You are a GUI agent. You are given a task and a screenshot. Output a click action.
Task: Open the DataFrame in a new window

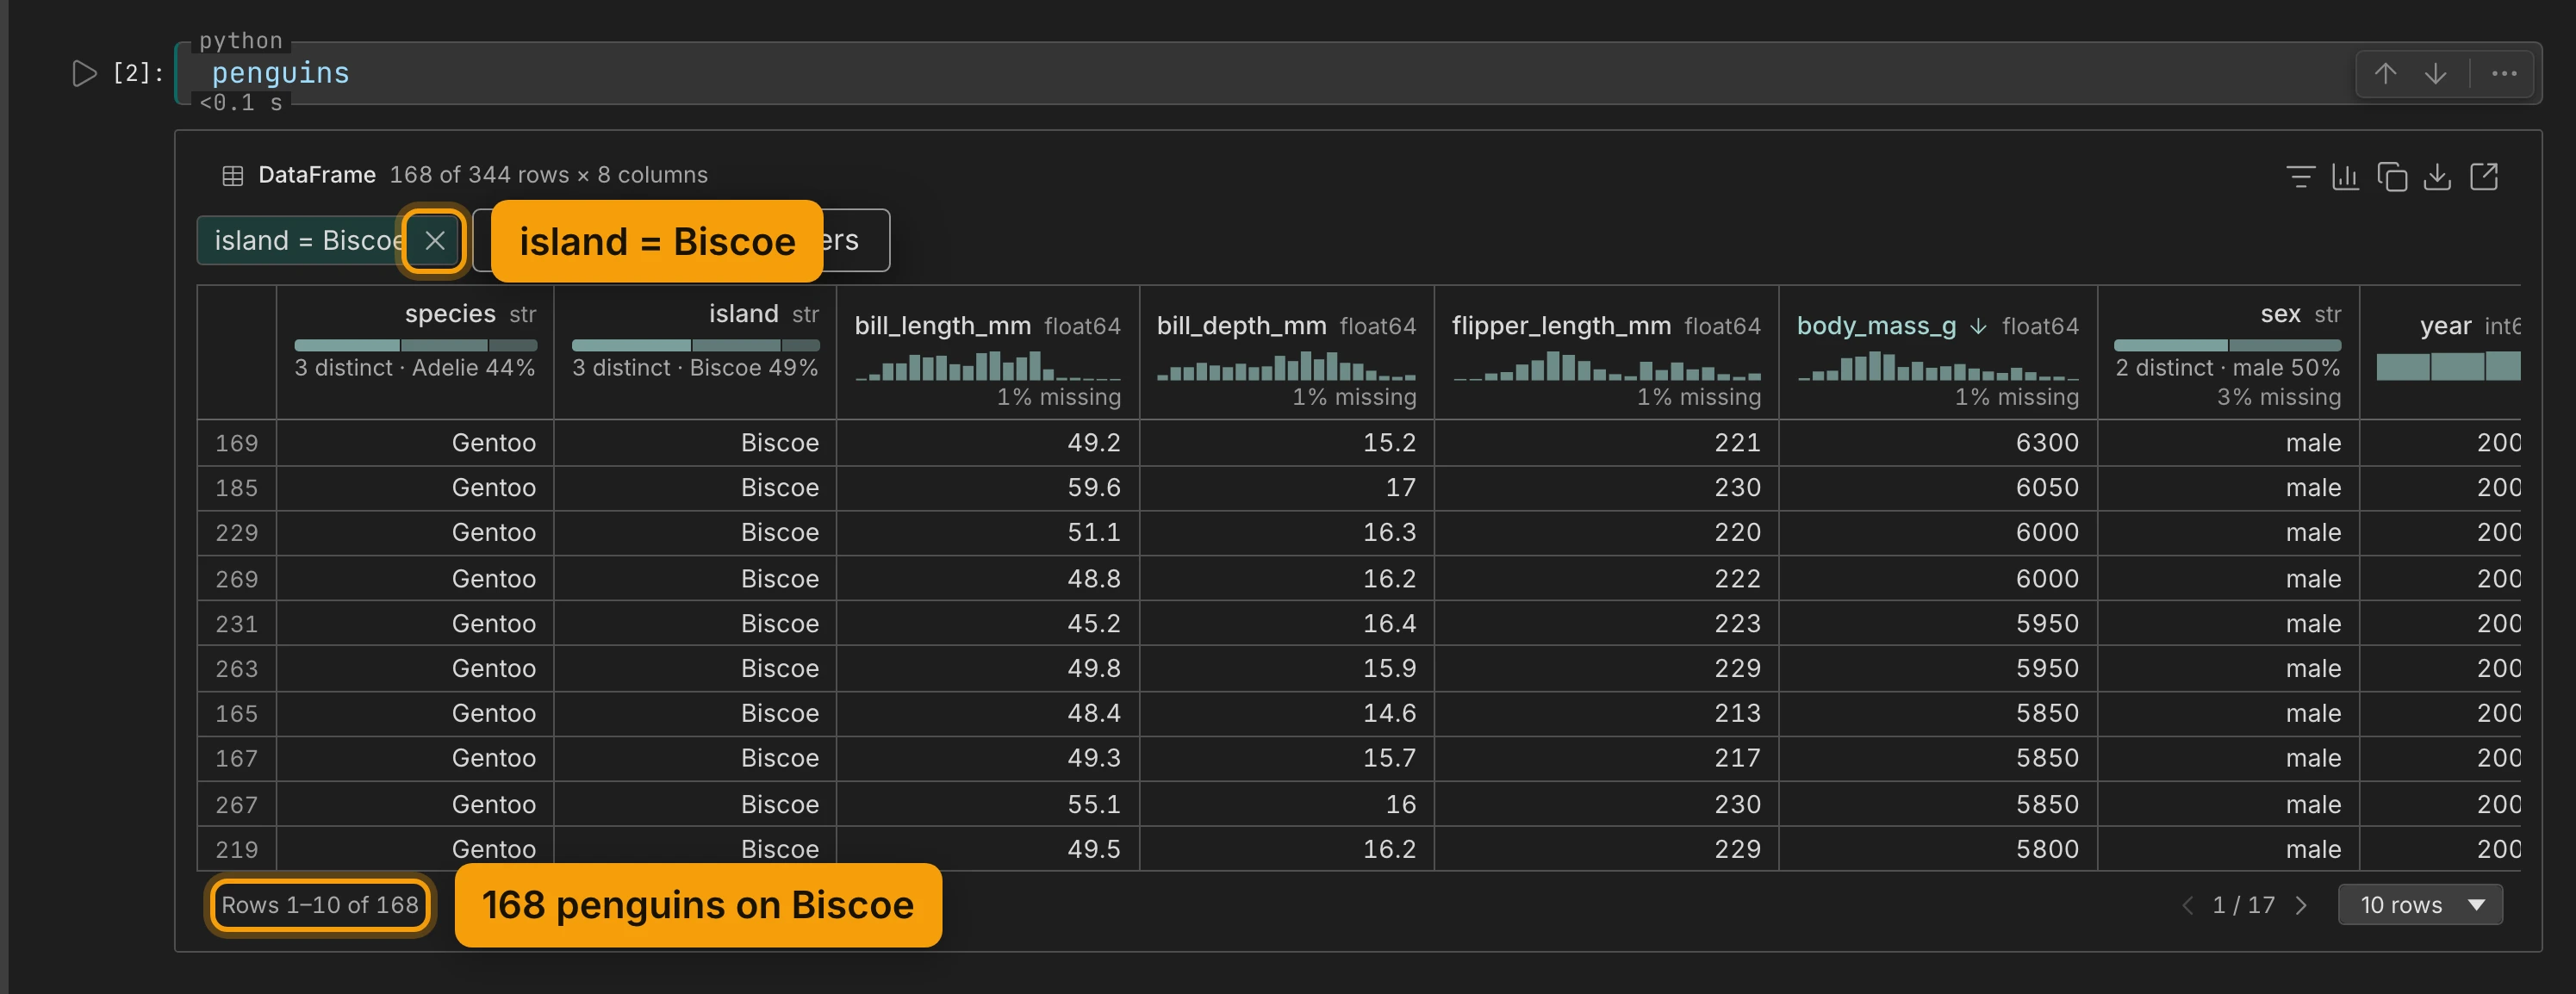coord(2484,177)
